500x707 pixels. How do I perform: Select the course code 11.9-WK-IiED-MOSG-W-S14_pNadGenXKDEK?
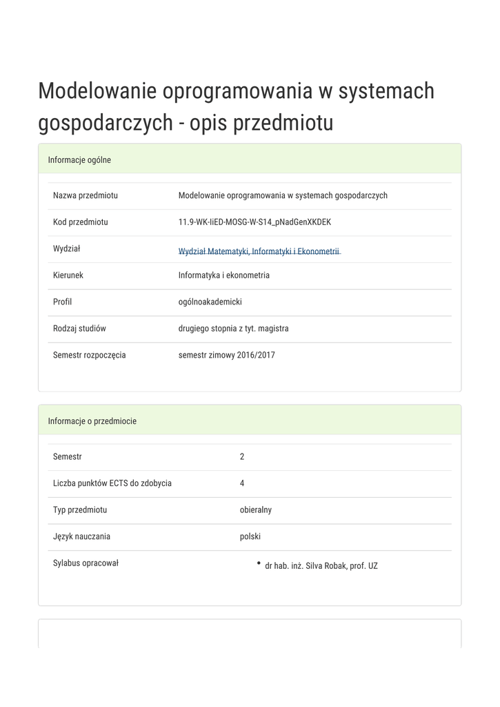(254, 222)
